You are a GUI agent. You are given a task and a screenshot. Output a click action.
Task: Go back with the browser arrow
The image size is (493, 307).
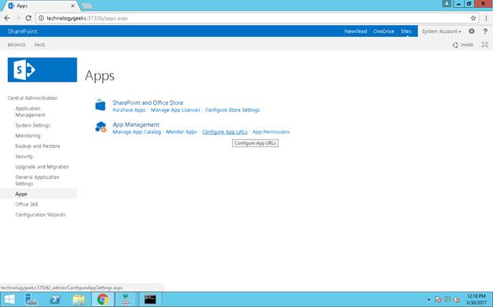[7, 18]
